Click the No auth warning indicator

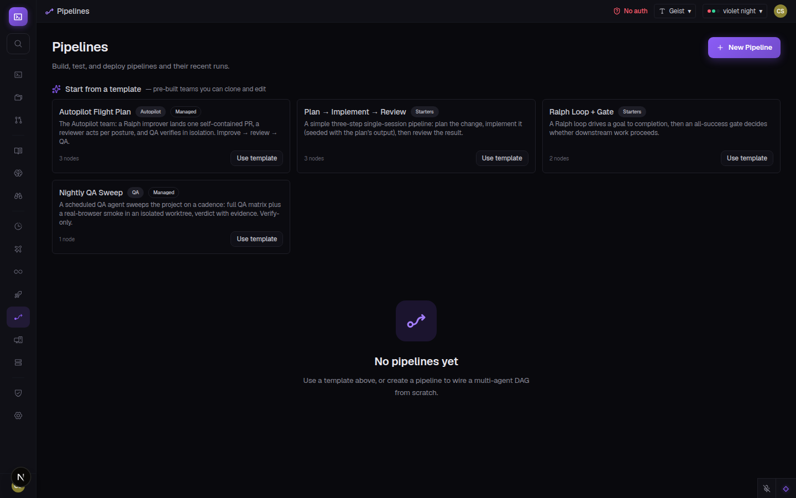pyautogui.click(x=631, y=11)
